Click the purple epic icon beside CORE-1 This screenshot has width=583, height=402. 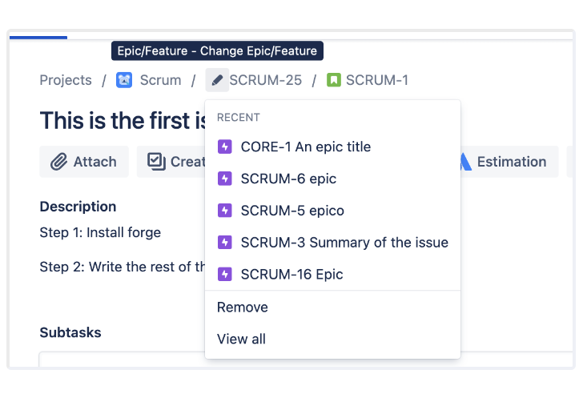click(224, 147)
